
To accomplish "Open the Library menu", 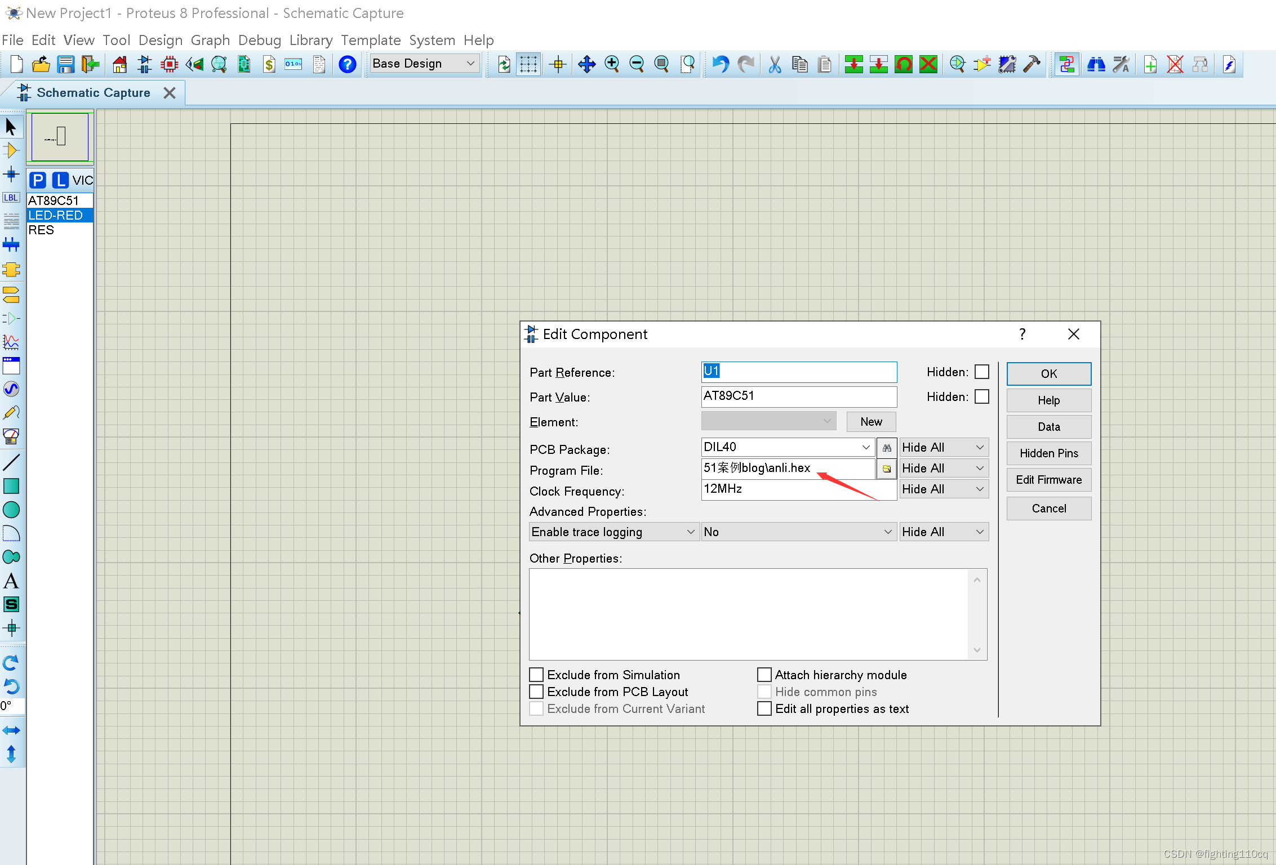I will click(310, 40).
